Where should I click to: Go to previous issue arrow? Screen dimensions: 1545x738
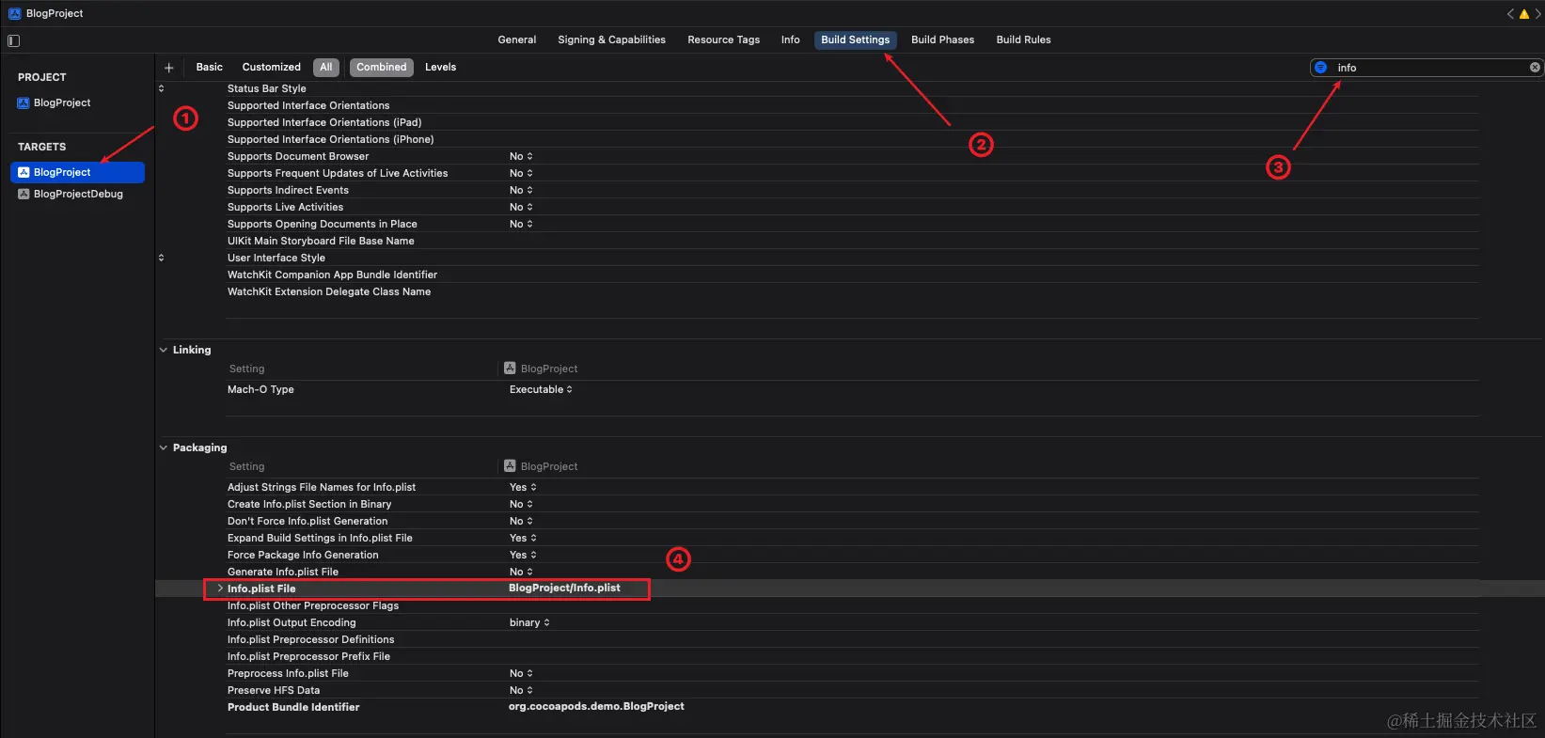(x=1510, y=14)
